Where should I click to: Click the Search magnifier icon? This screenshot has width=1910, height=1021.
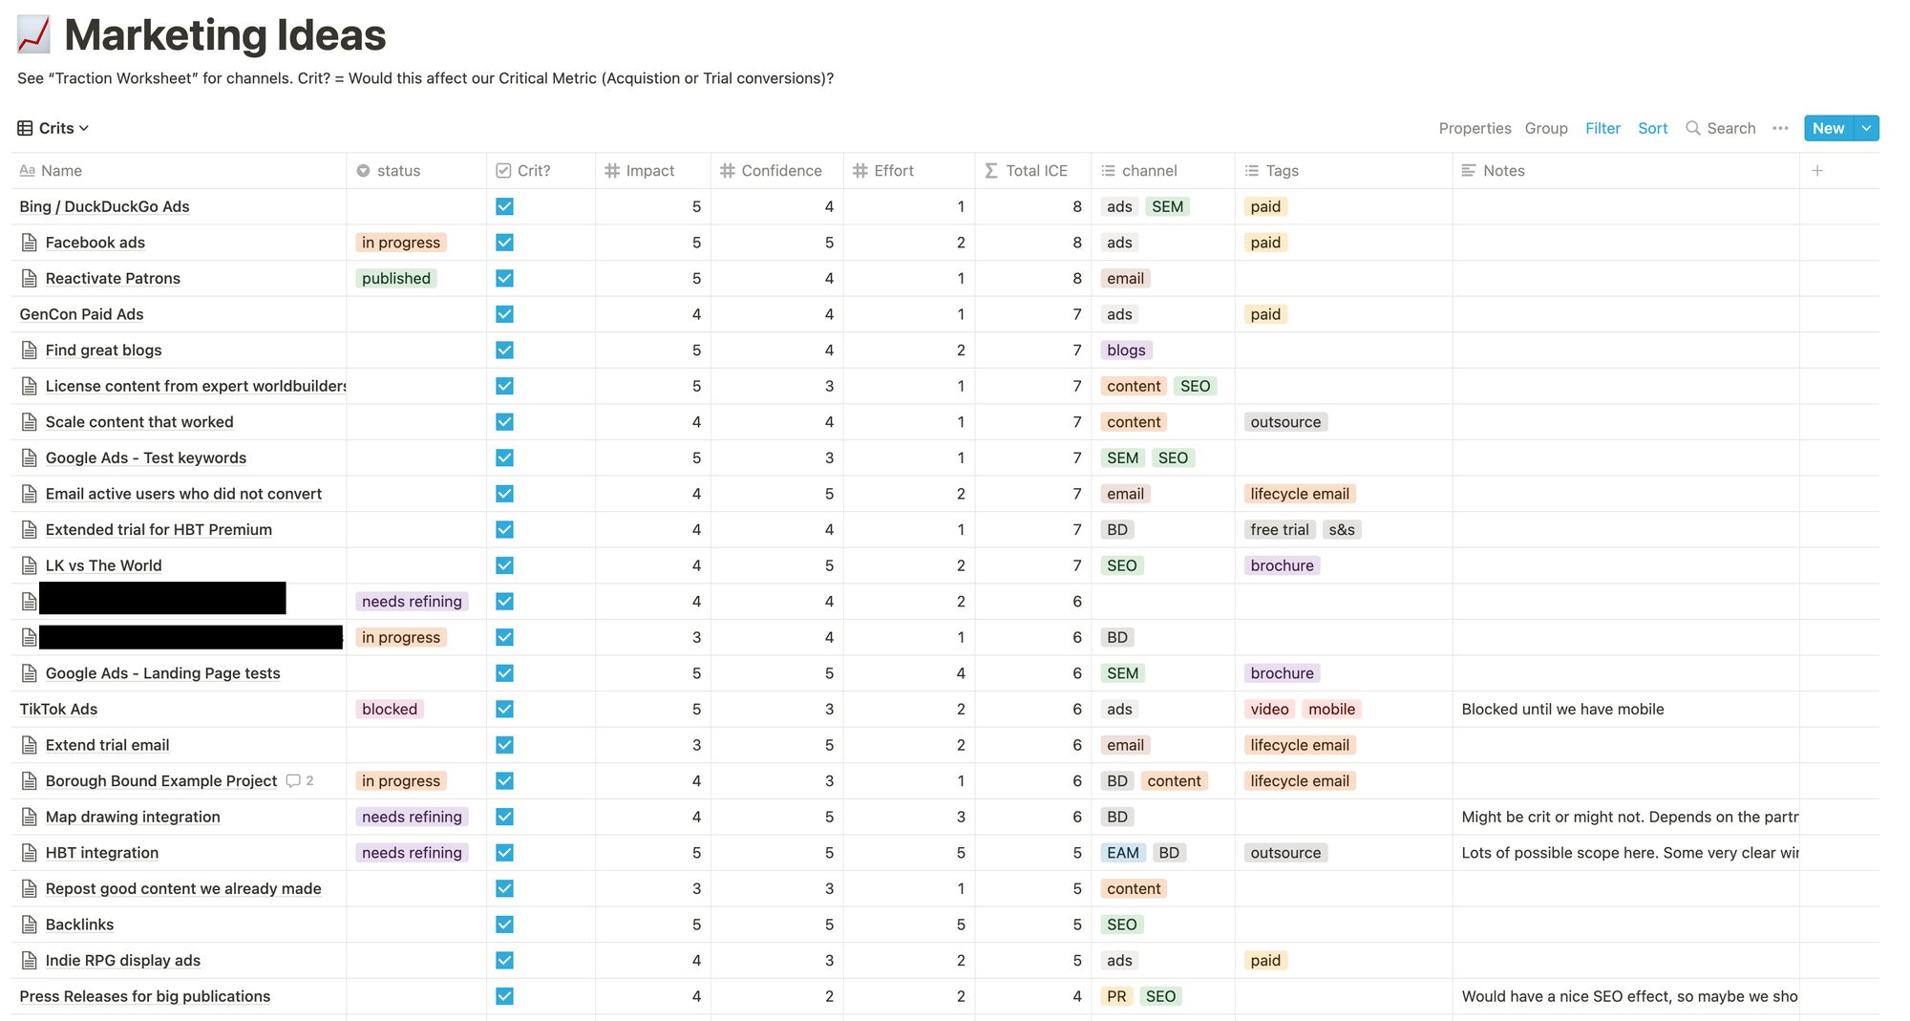[1692, 128]
